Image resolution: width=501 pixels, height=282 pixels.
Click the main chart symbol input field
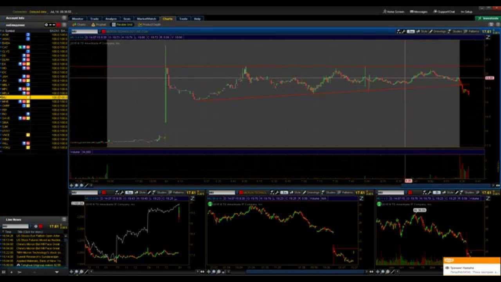click(x=84, y=31)
